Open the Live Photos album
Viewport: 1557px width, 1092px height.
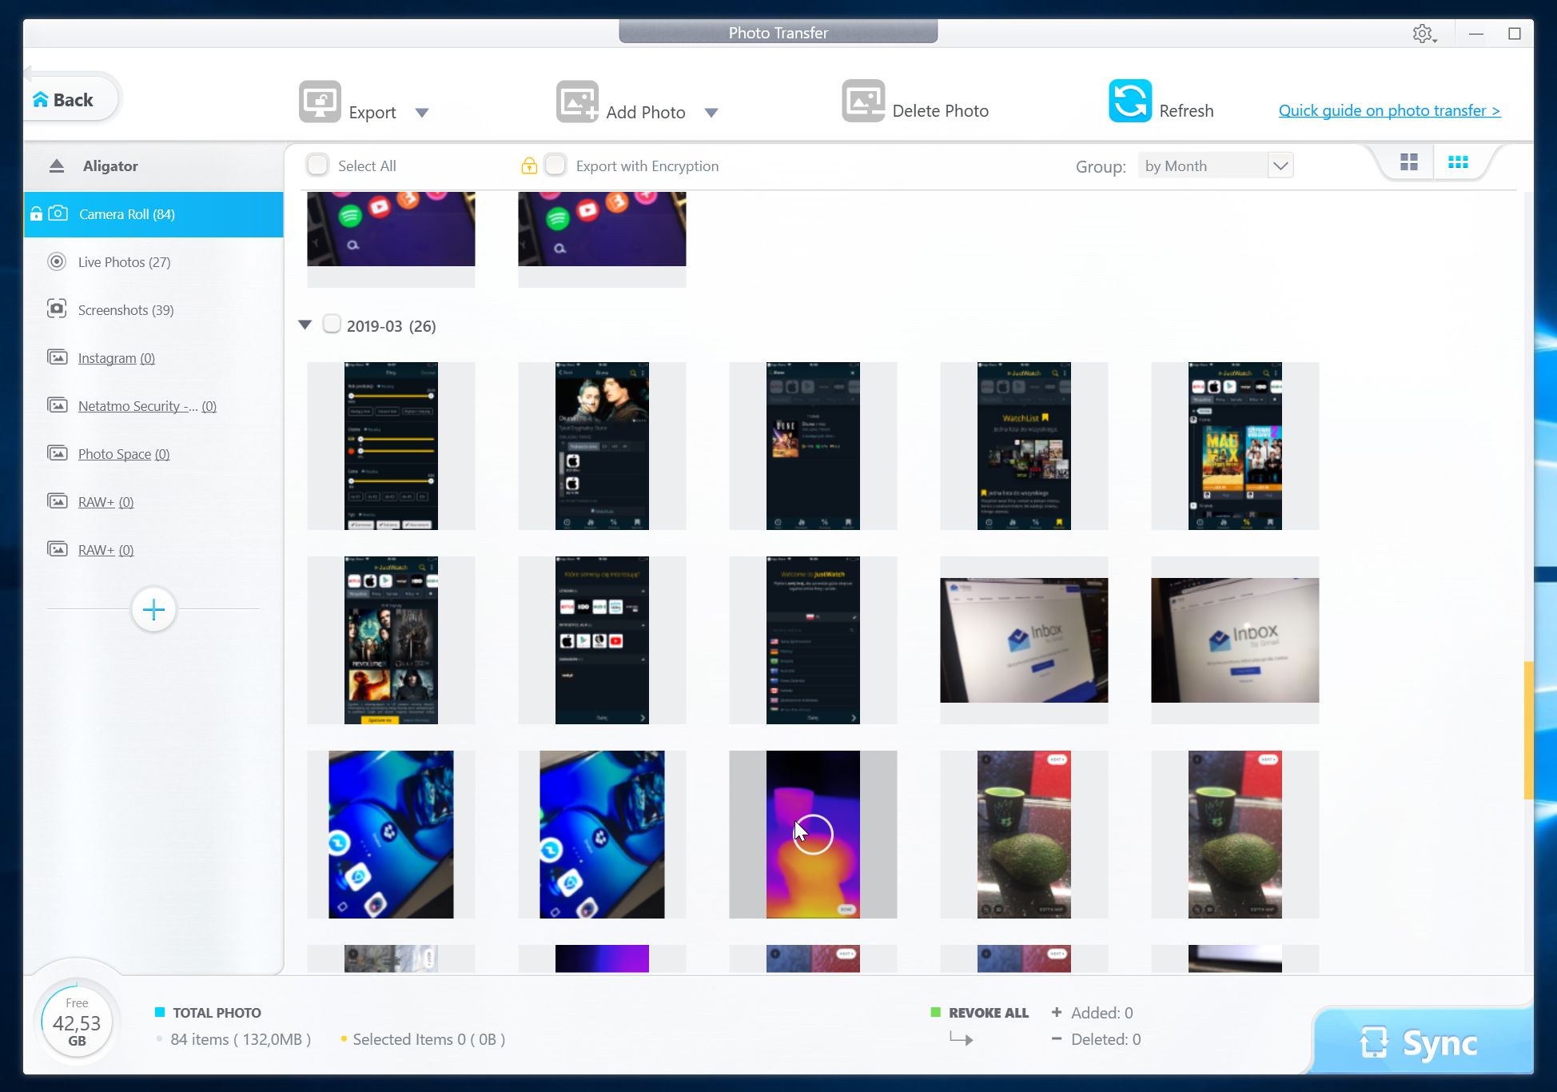[124, 262]
